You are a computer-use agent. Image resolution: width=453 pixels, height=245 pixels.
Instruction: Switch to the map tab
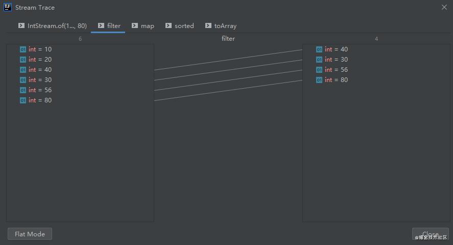142,26
